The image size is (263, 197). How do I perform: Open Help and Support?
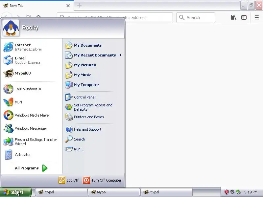tap(93, 129)
